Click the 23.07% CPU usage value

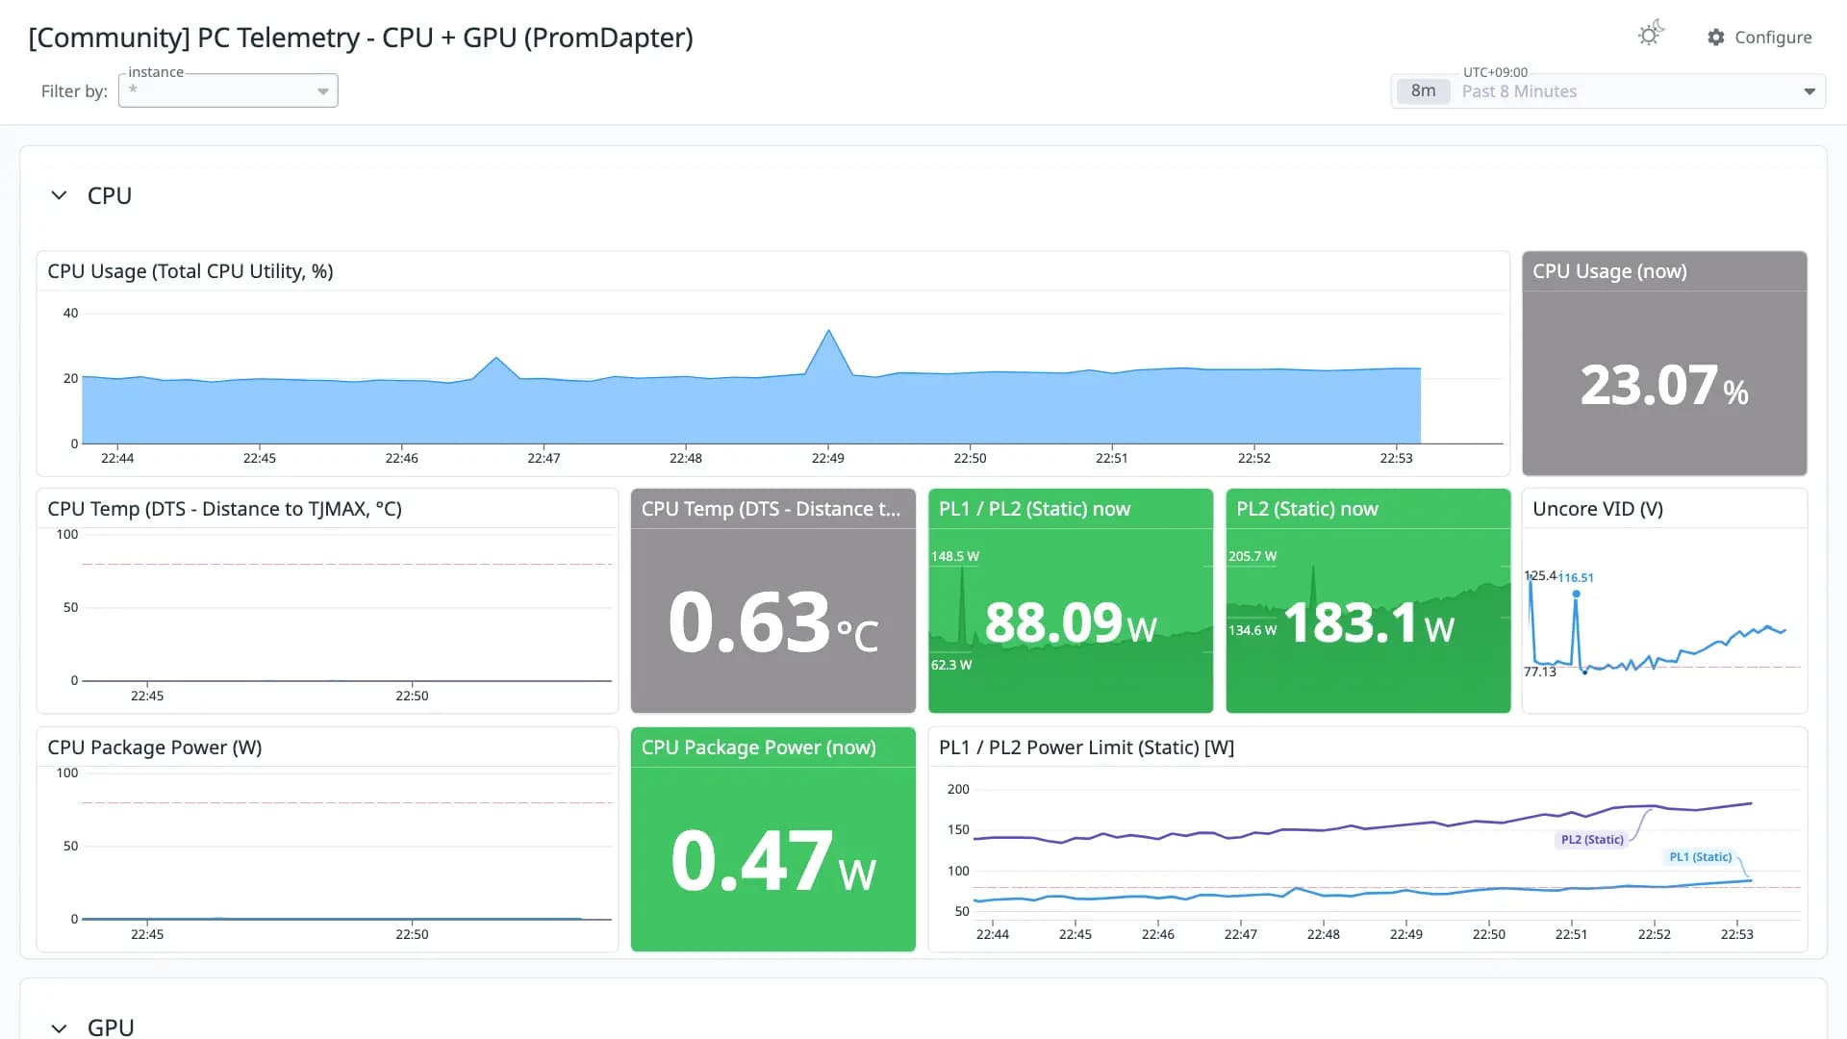(x=1664, y=385)
